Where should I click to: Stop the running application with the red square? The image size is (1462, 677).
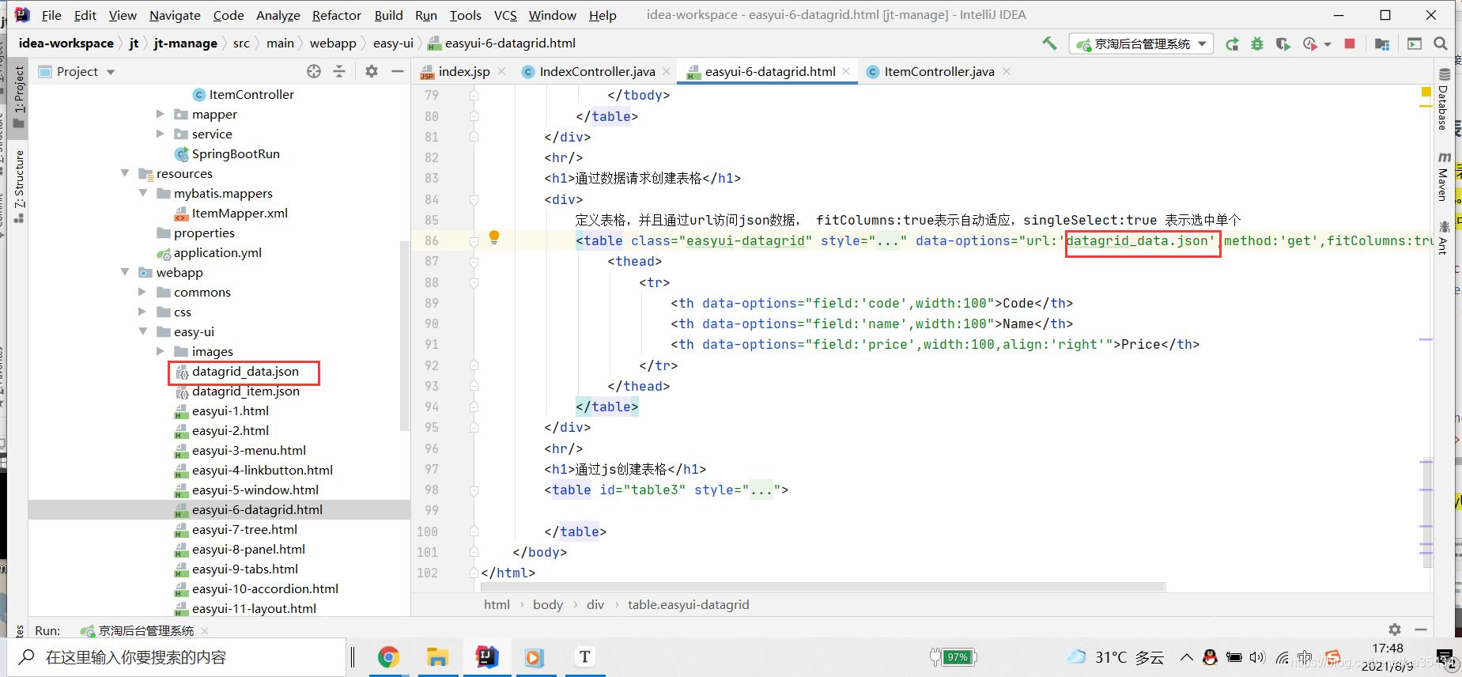[x=1350, y=43]
